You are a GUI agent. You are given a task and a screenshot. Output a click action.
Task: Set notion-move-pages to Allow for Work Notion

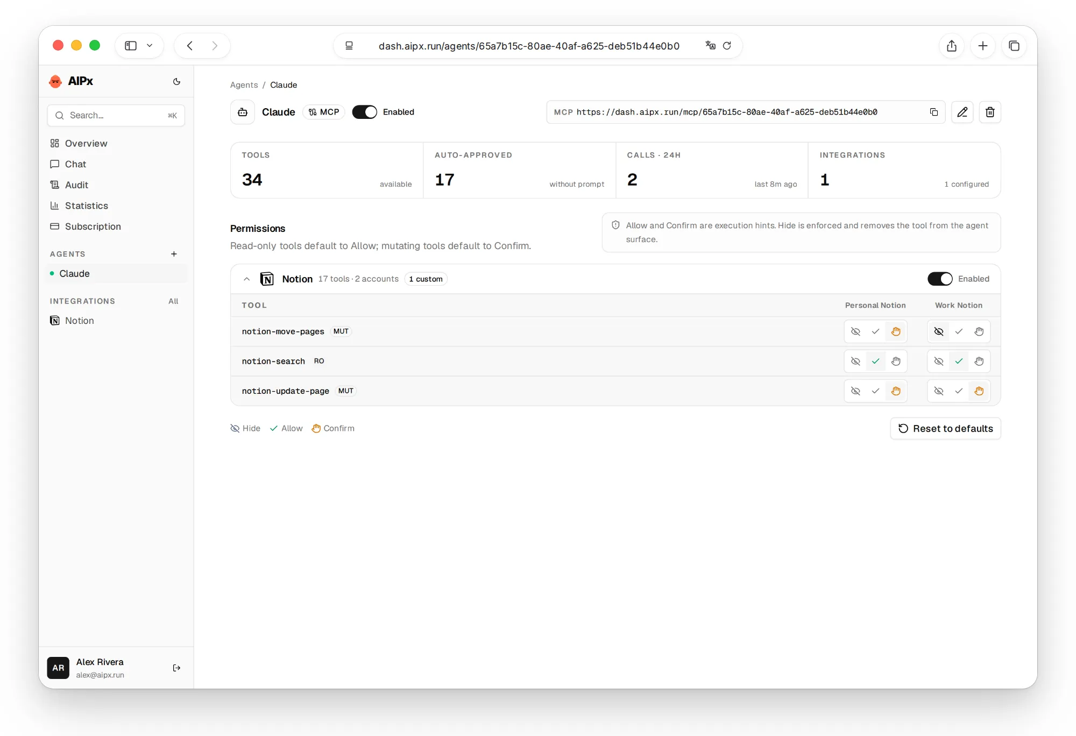[959, 331]
